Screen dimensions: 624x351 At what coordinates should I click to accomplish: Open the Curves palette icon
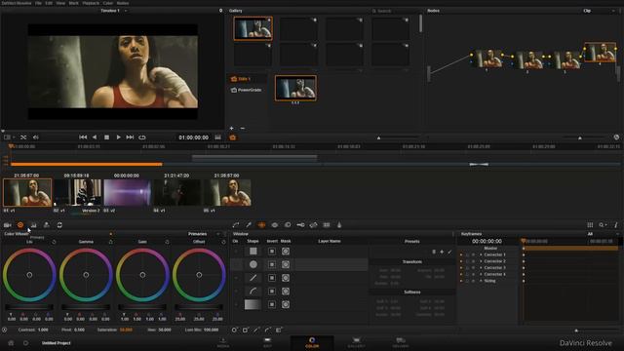point(236,225)
